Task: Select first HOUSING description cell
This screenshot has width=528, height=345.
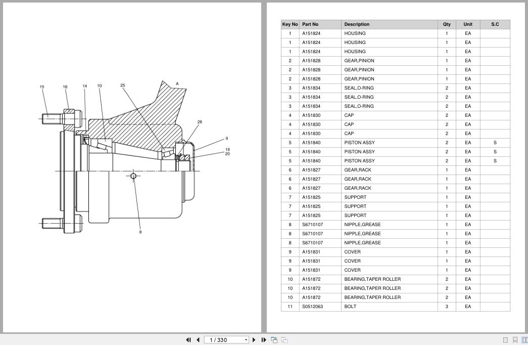Action: [x=389, y=33]
